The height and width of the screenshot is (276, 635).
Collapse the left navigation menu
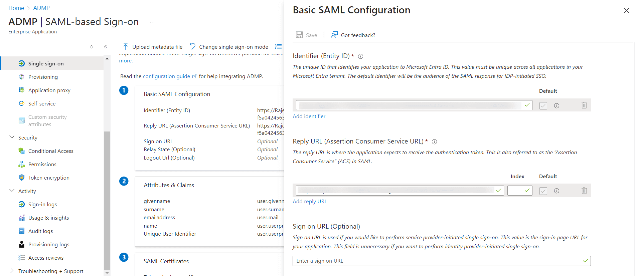coord(106,47)
